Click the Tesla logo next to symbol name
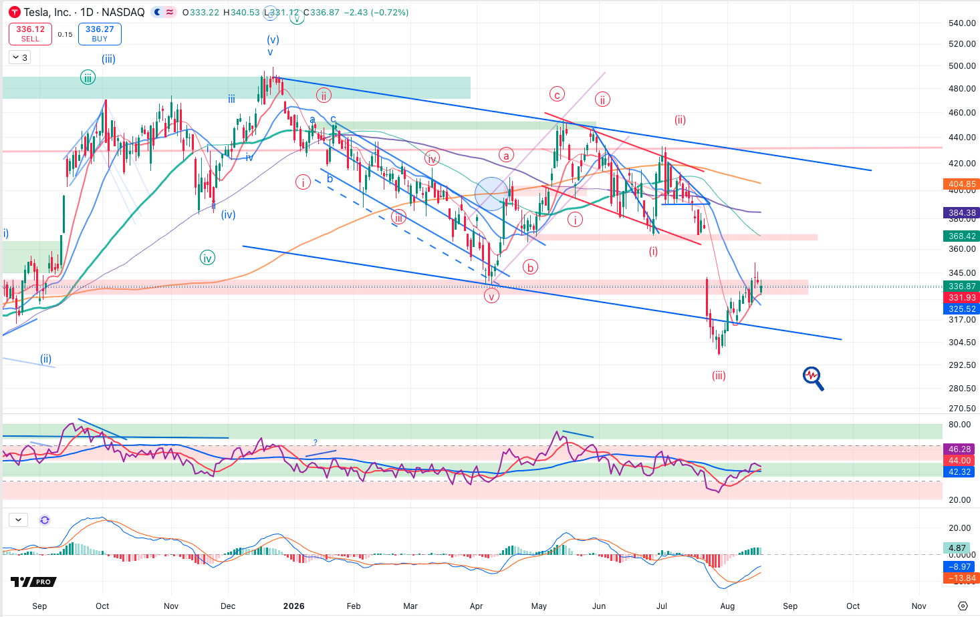 coord(14,12)
